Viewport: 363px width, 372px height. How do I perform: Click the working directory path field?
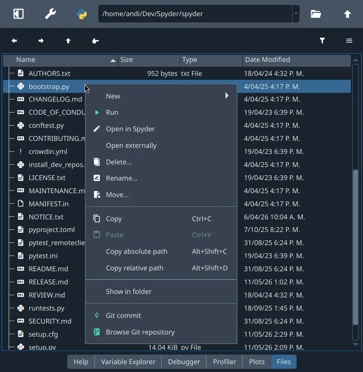tap(195, 14)
